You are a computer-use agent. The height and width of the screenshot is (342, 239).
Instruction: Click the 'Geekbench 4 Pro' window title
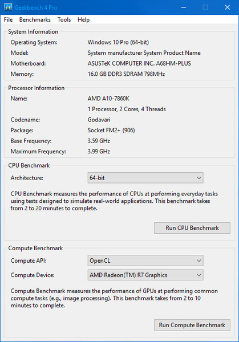(x=36, y=7)
